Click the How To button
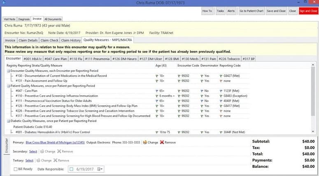 tap(207, 11)
